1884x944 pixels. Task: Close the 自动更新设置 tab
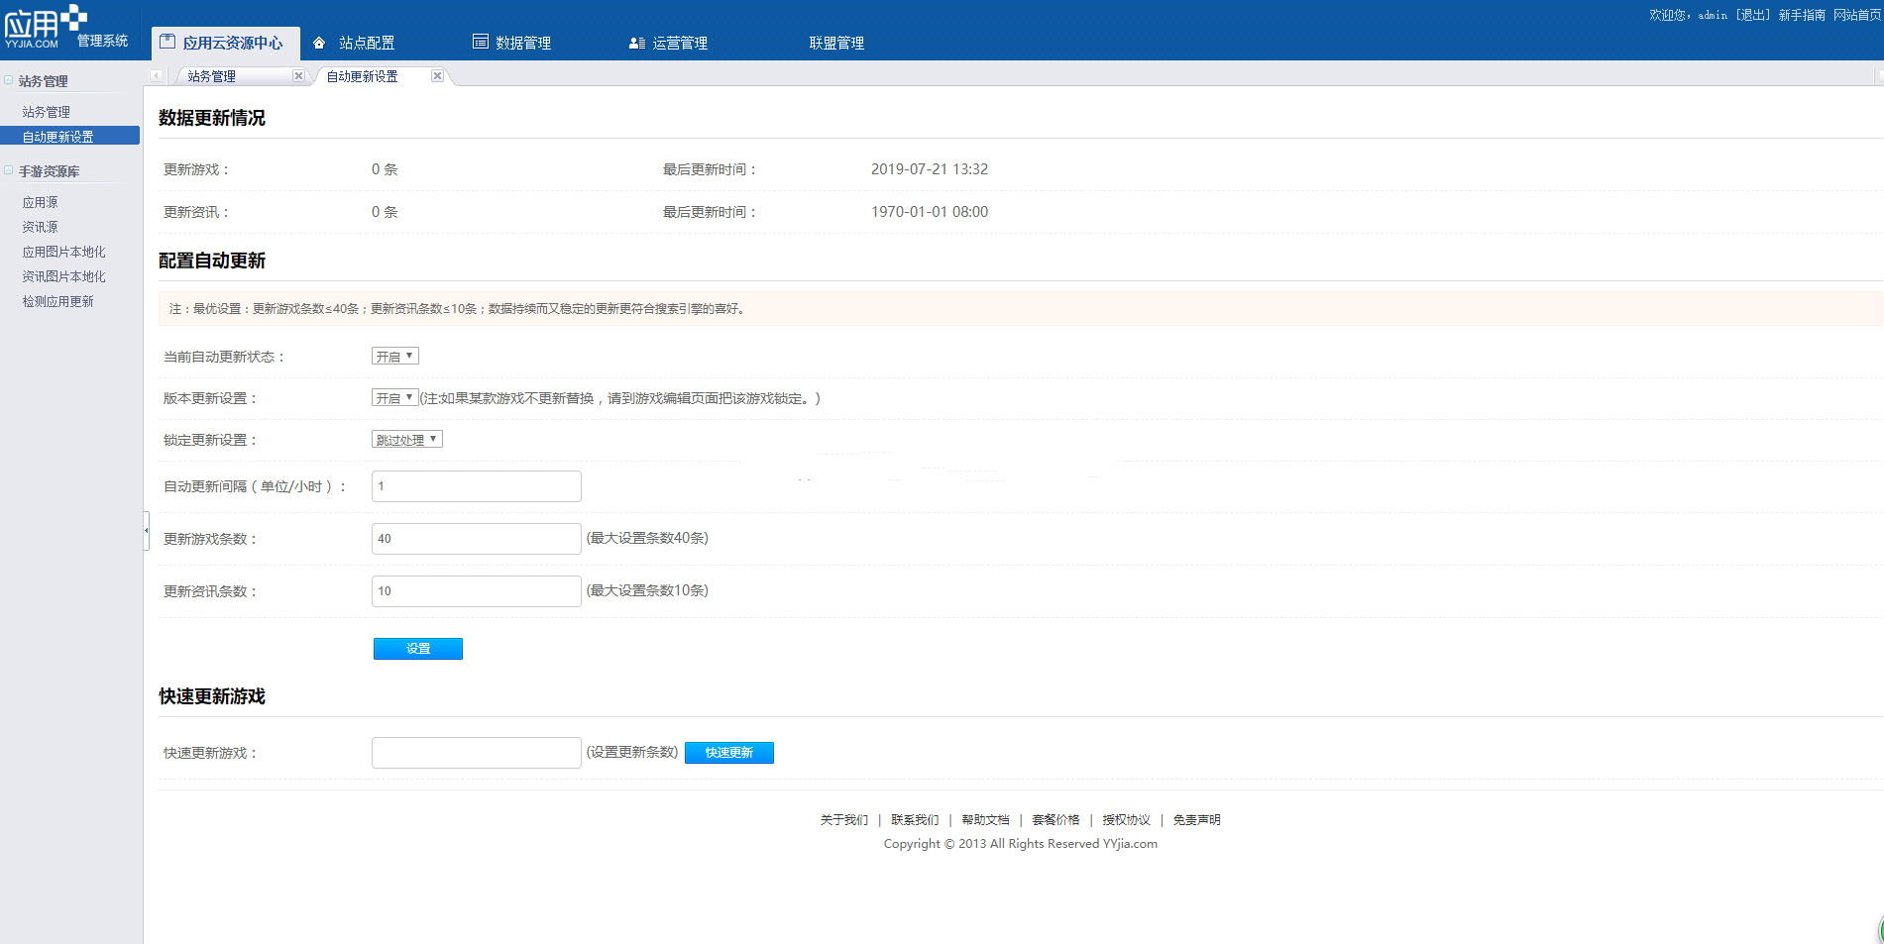437,76
